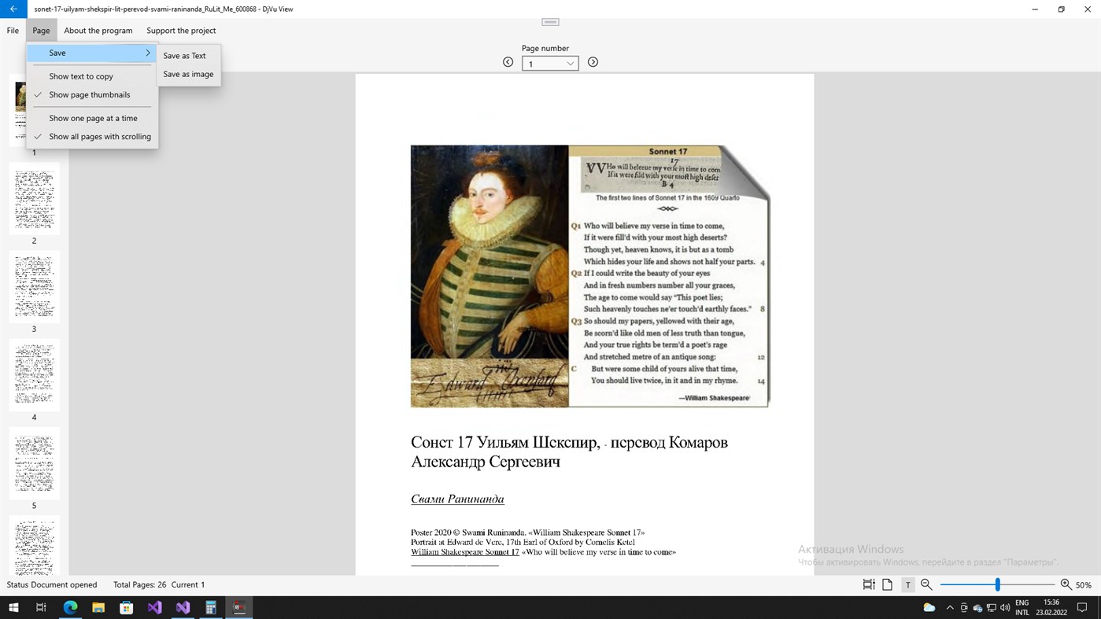The height and width of the screenshot is (619, 1101).
Task: Click the "Status Document opened" text
Action: (52, 584)
